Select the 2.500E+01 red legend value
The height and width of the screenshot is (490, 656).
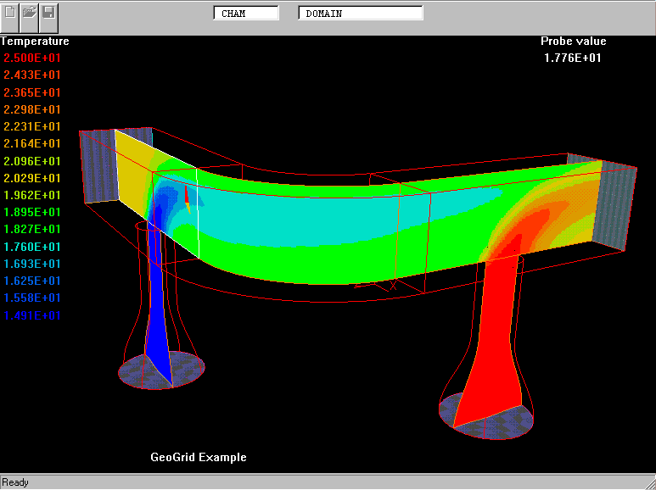coord(32,58)
